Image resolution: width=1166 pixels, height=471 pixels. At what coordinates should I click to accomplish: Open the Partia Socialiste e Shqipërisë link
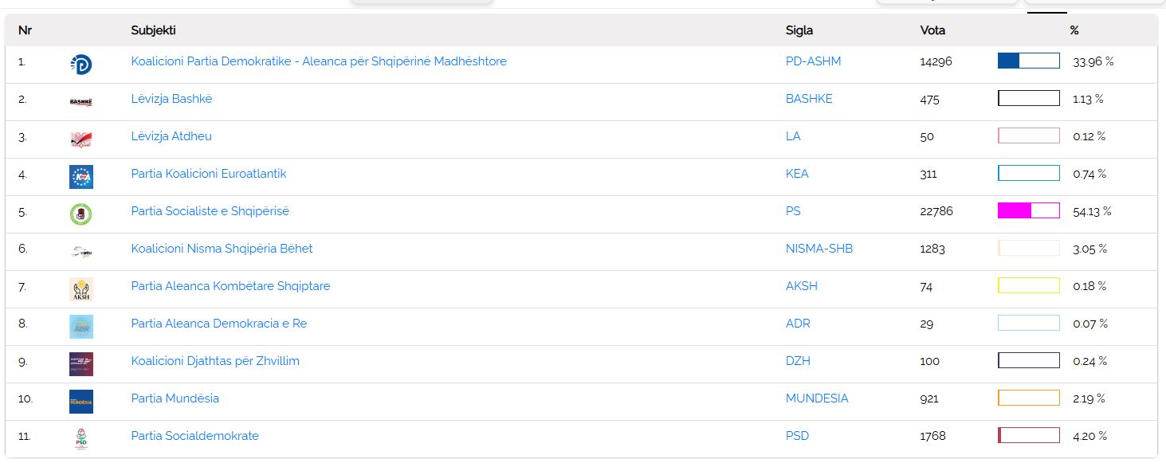click(x=210, y=211)
